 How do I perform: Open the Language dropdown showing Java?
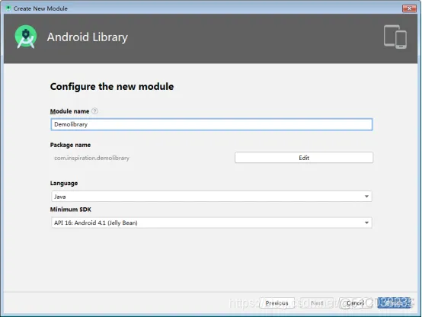[212, 197]
